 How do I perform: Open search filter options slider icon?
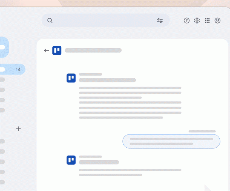coord(160,20)
